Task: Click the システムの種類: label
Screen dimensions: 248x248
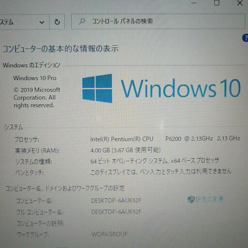Action: (x=33, y=162)
